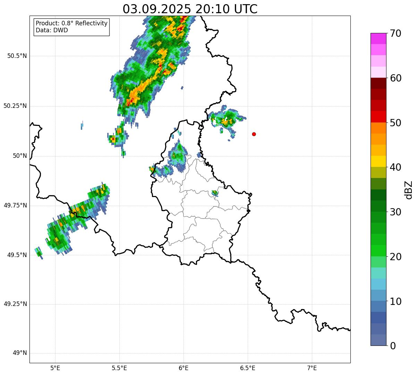The image size is (417, 375).
Task: Pick the turquoise colorbar swatch between 10 and 20
Action: pos(378,273)
